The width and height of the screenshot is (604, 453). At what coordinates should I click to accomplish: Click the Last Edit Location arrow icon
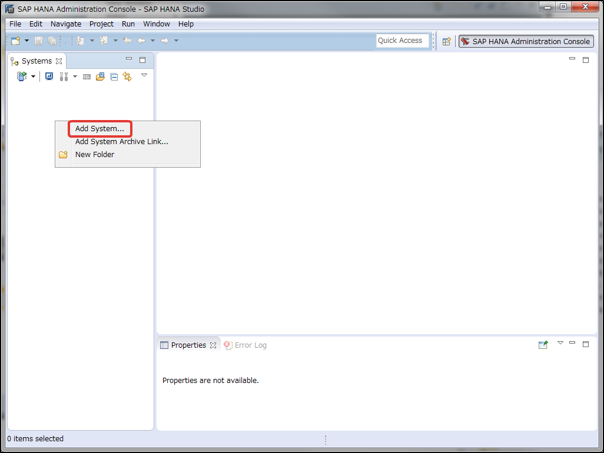(127, 41)
